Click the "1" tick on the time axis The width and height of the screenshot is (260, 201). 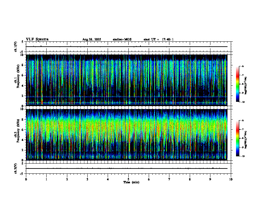point(46,179)
